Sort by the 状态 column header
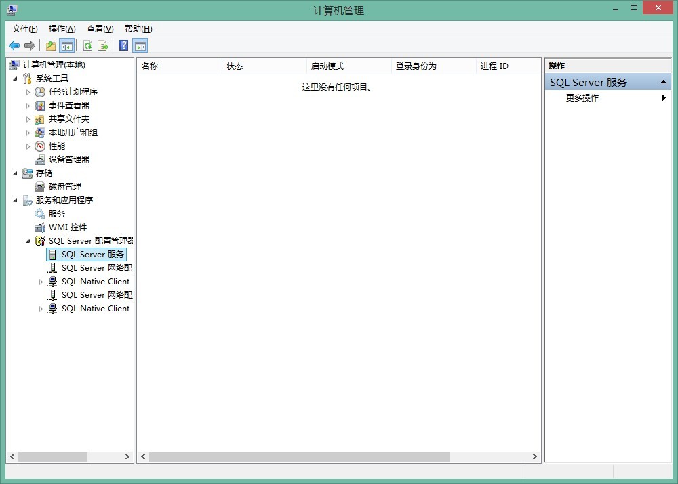 click(264, 66)
